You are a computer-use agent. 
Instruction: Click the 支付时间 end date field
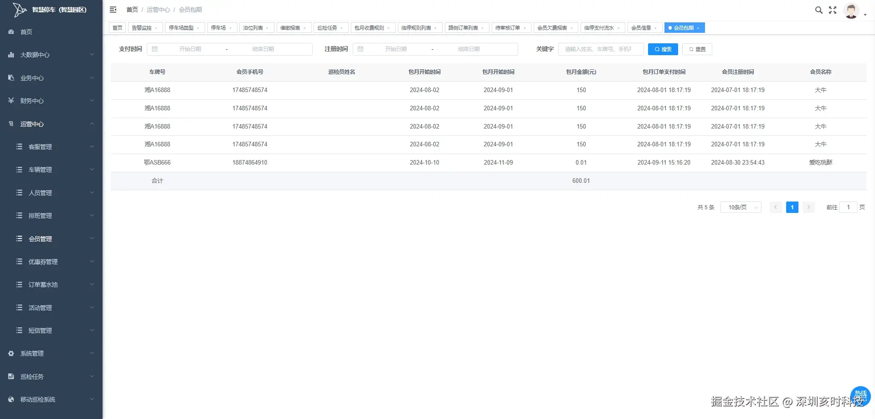(263, 49)
